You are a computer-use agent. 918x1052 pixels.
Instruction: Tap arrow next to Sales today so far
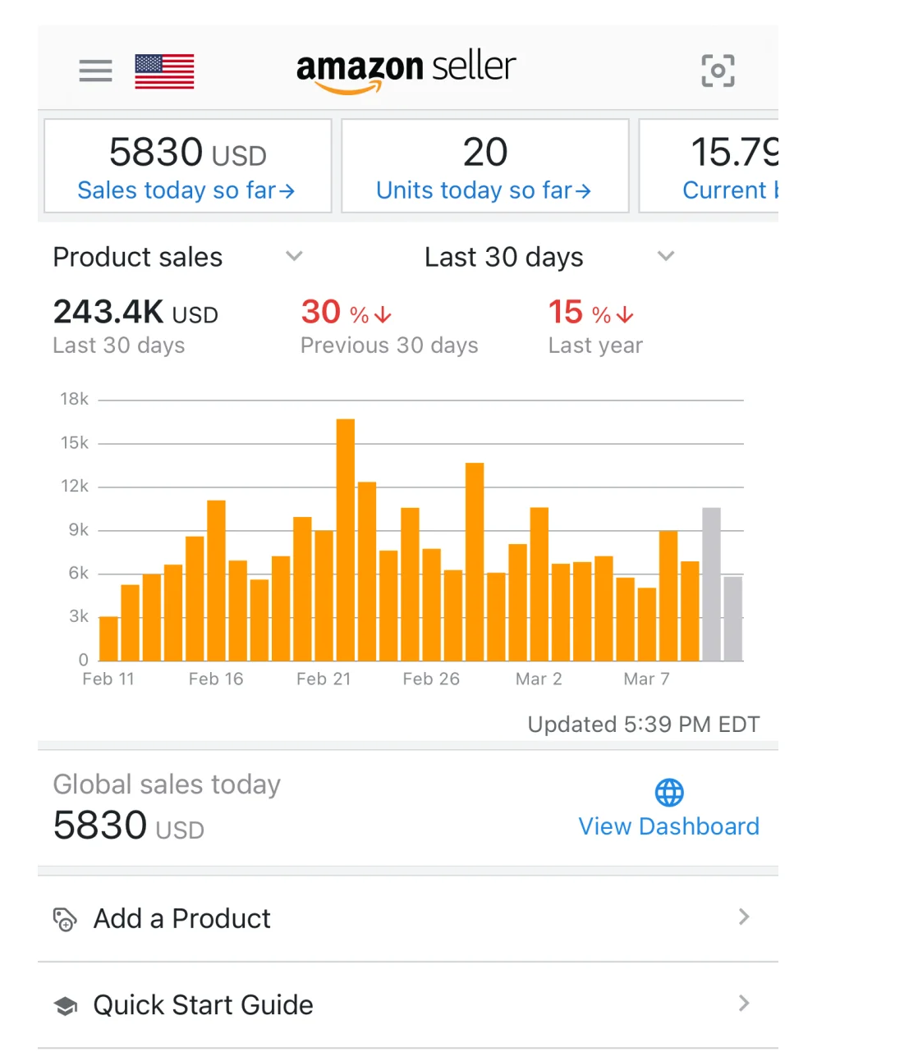click(x=287, y=191)
